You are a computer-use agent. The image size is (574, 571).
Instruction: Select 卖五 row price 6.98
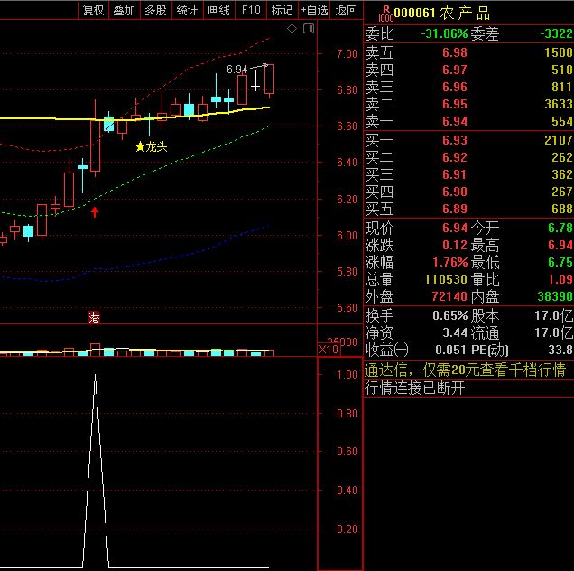[455, 52]
